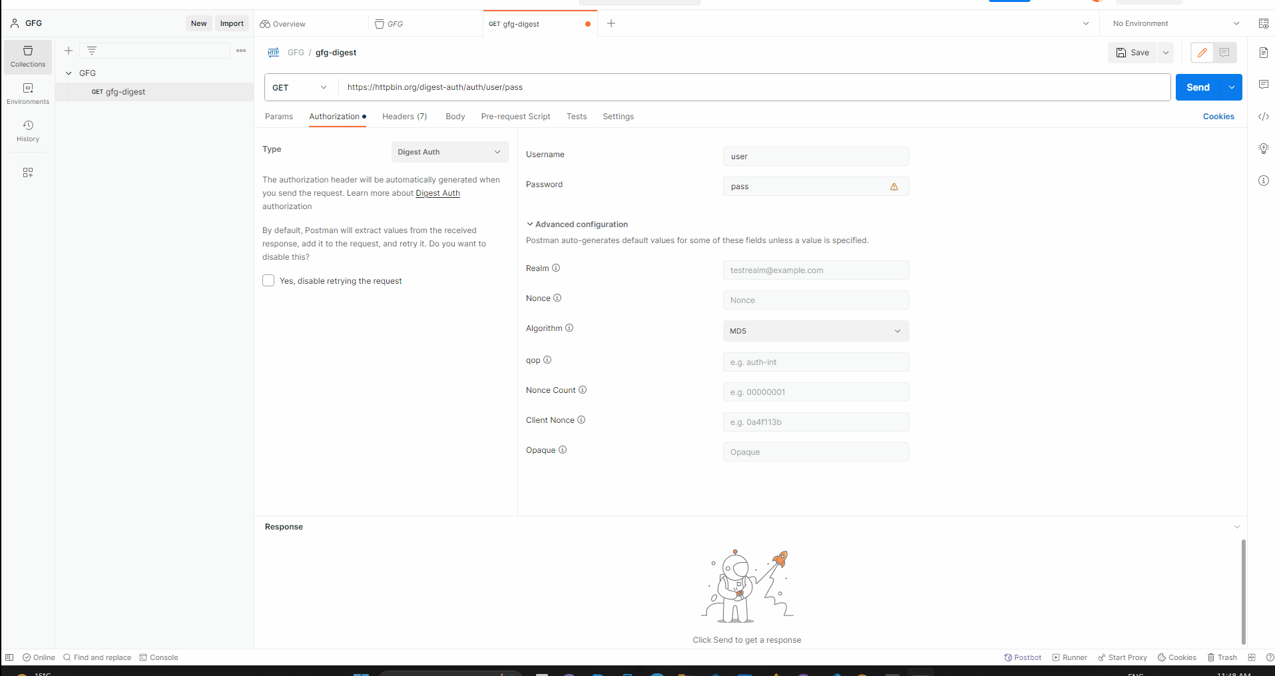Open the Console in status bar
This screenshot has width=1275, height=676.
(x=159, y=657)
